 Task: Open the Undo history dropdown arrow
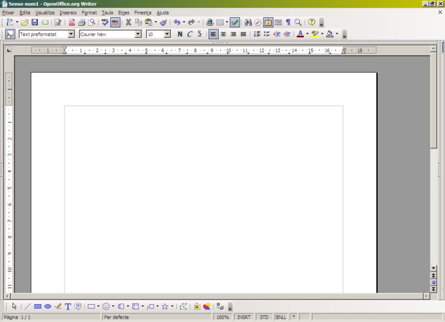point(184,22)
